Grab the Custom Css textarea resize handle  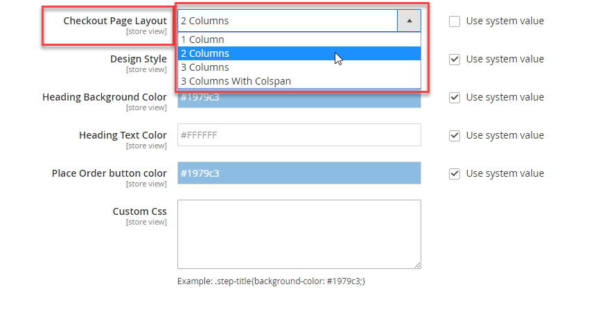coord(418,265)
